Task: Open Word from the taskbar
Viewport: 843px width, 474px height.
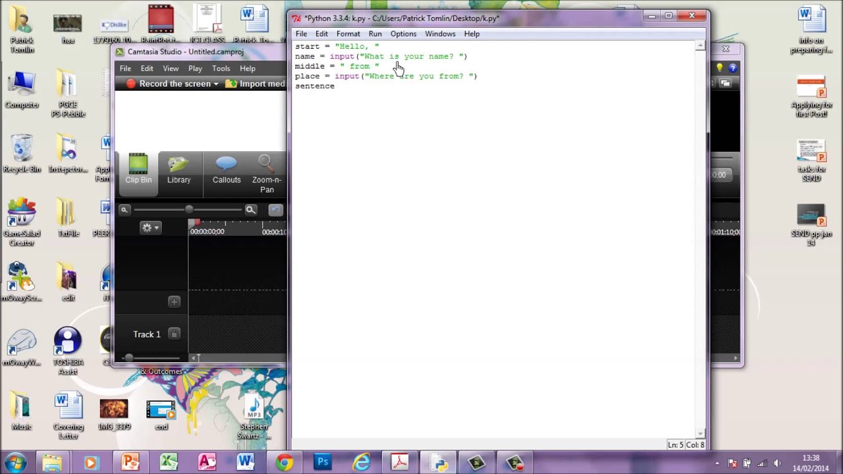Action: pos(246,462)
